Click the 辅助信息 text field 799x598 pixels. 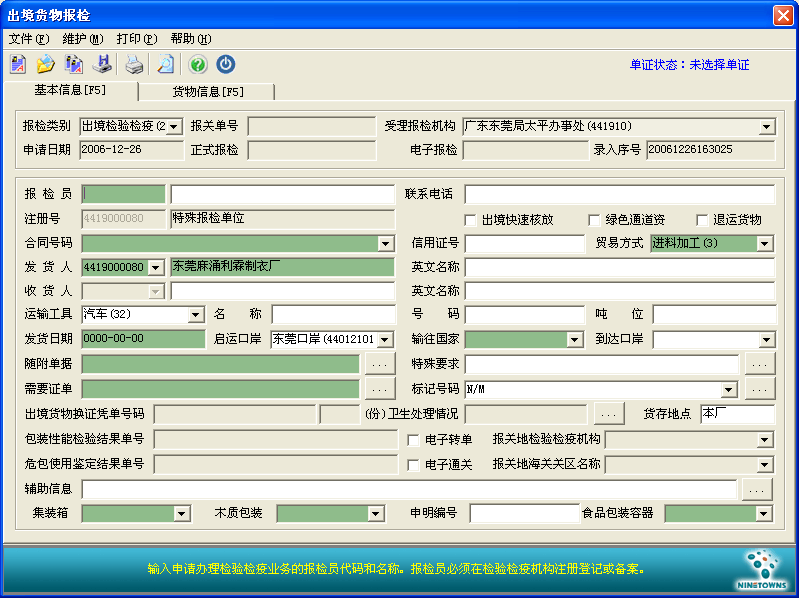pyautogui.click(x=409, y=490)
